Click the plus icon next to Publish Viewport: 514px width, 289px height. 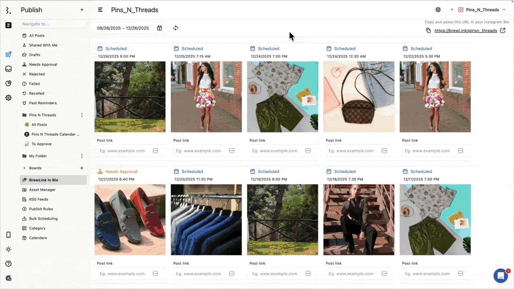[82, 10]
